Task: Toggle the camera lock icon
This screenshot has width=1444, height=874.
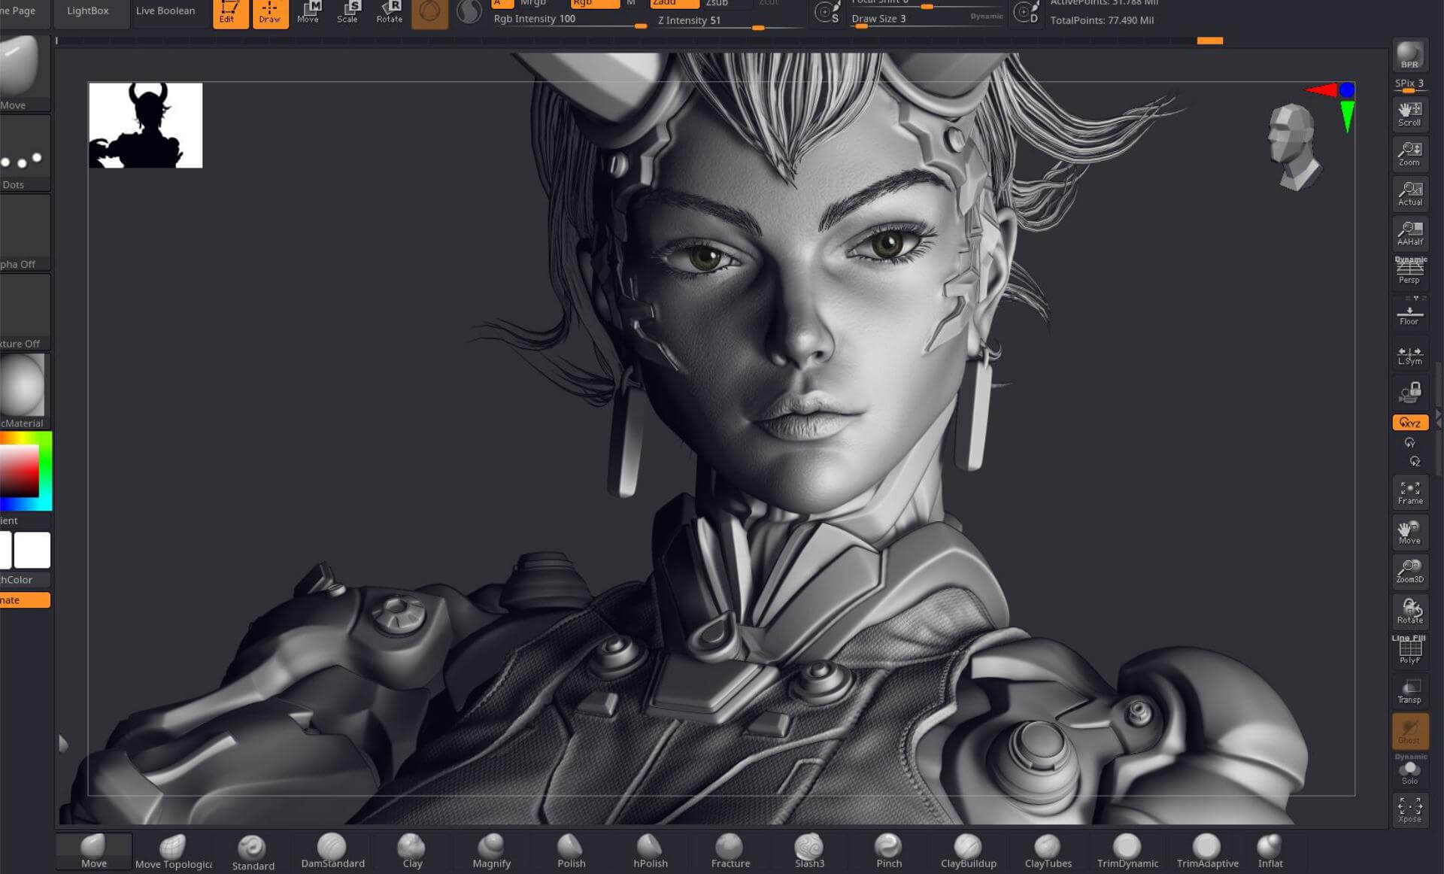Action: pyautogui.click(x=1409, y=393)
